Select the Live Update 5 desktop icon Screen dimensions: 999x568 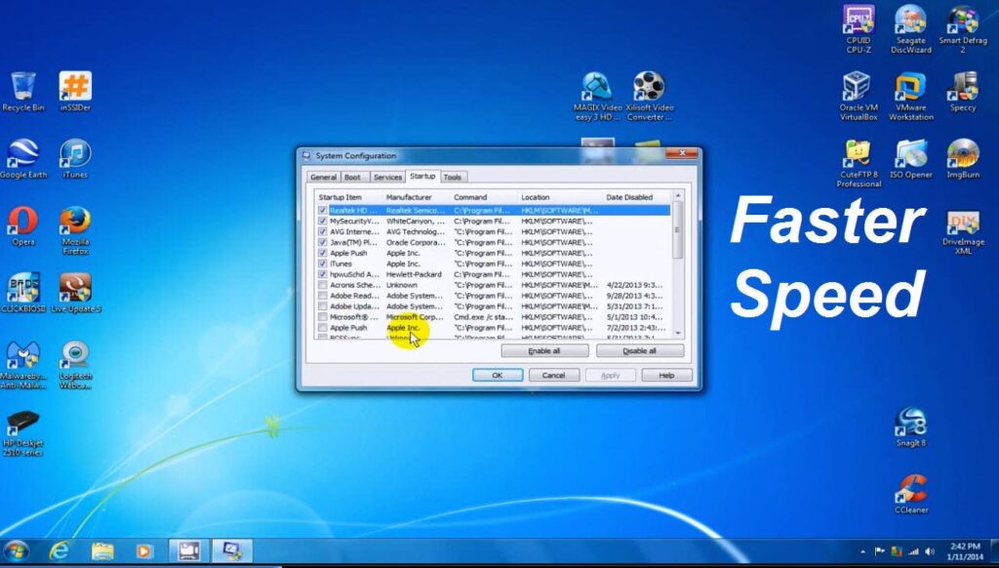coord(75,293)
